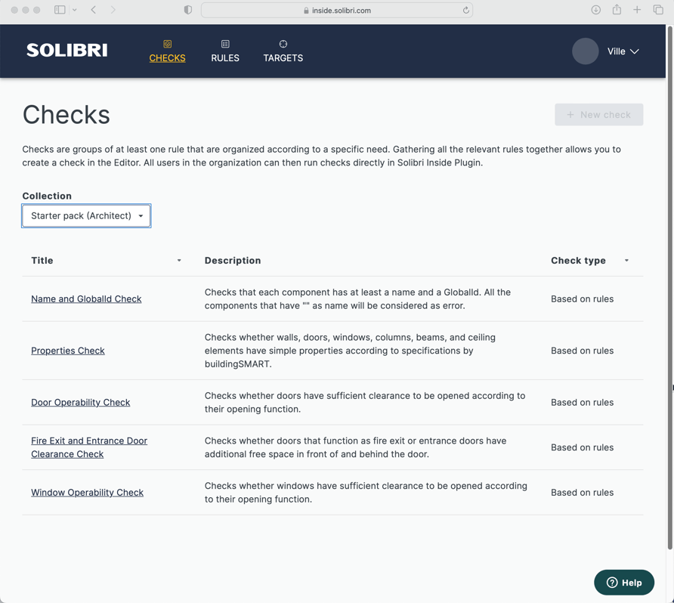Click the Properties Check description text
The height and width of the screenshot is (603, 674).
[350, 351]
